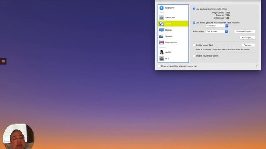Enable Hover Text checkbox
Screen dimensions: 266x149
(x=194, y=45)
